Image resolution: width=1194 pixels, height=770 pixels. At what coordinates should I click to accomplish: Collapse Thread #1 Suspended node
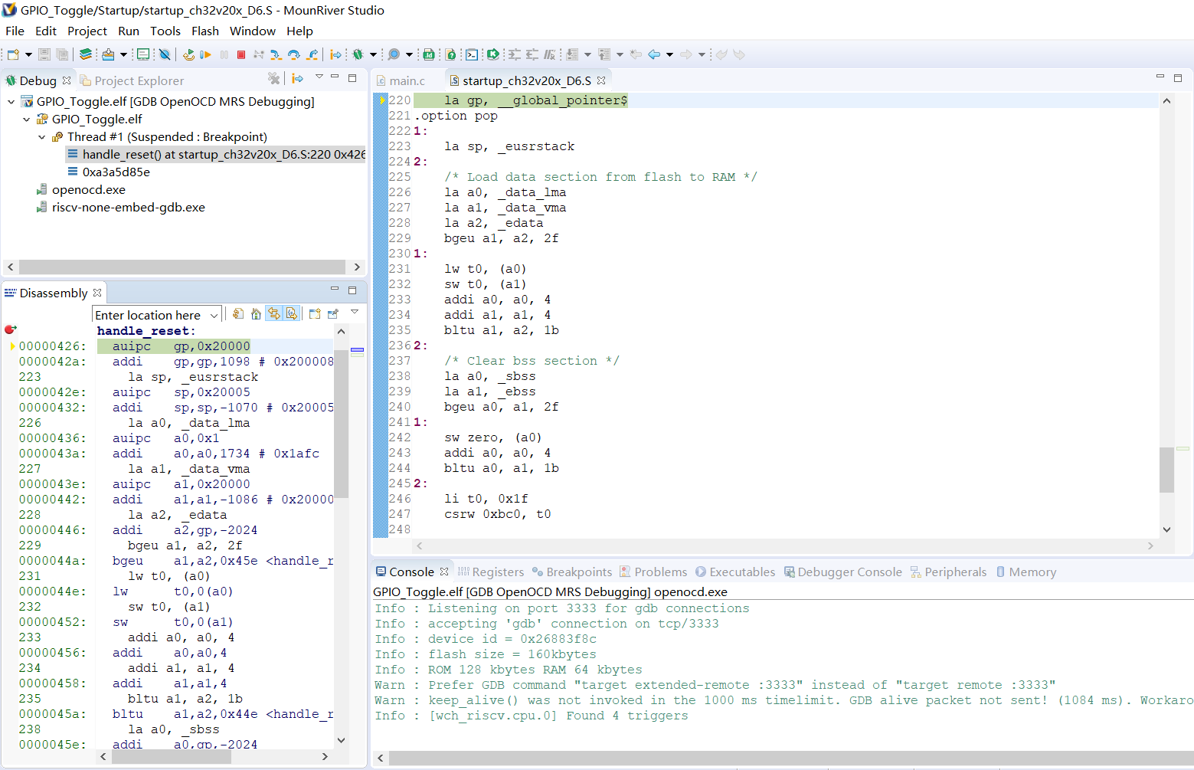coord(42,136)
